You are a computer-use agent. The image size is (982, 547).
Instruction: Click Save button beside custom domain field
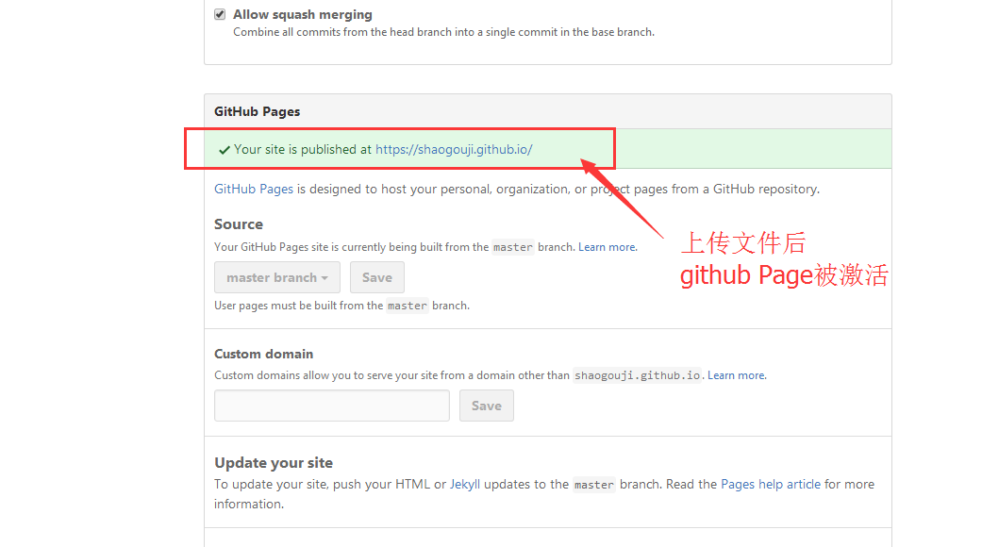[x=487, y=406]
